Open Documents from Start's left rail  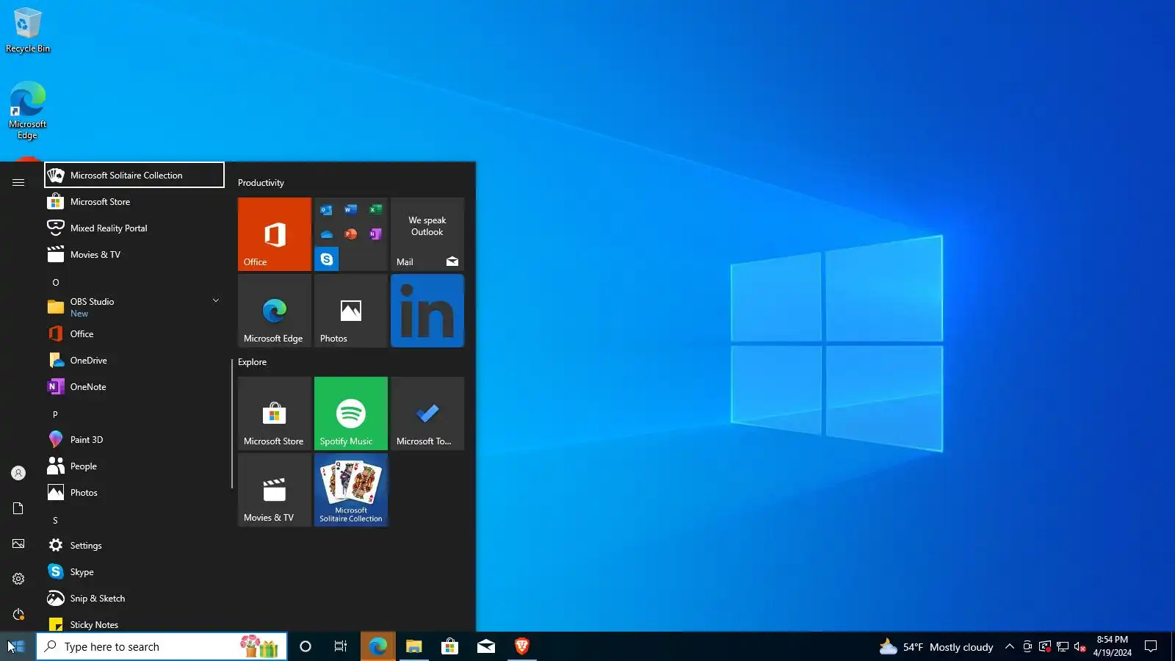[x=18, y=508]
